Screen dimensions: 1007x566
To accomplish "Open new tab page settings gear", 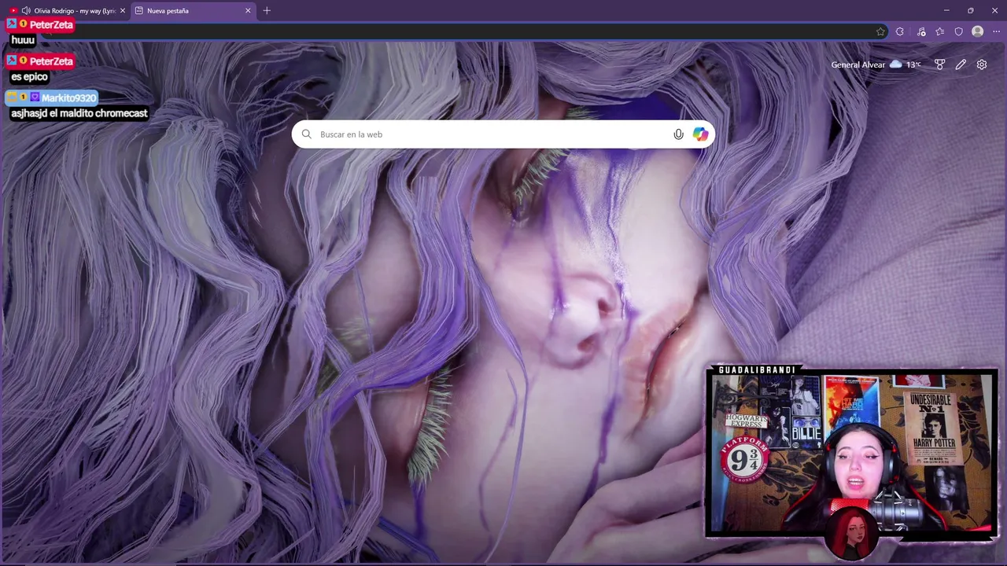I will (x=982, y=64).
